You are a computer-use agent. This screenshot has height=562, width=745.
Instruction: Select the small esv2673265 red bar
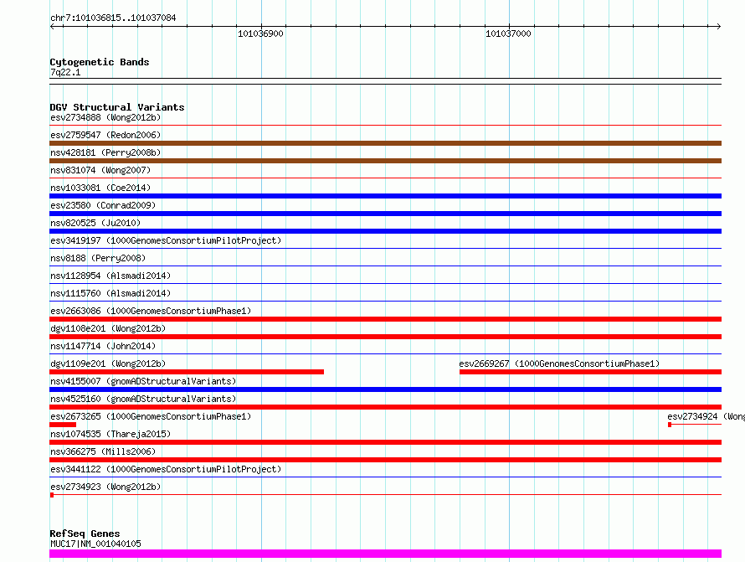pyautogui.click(x=63, y=425)
